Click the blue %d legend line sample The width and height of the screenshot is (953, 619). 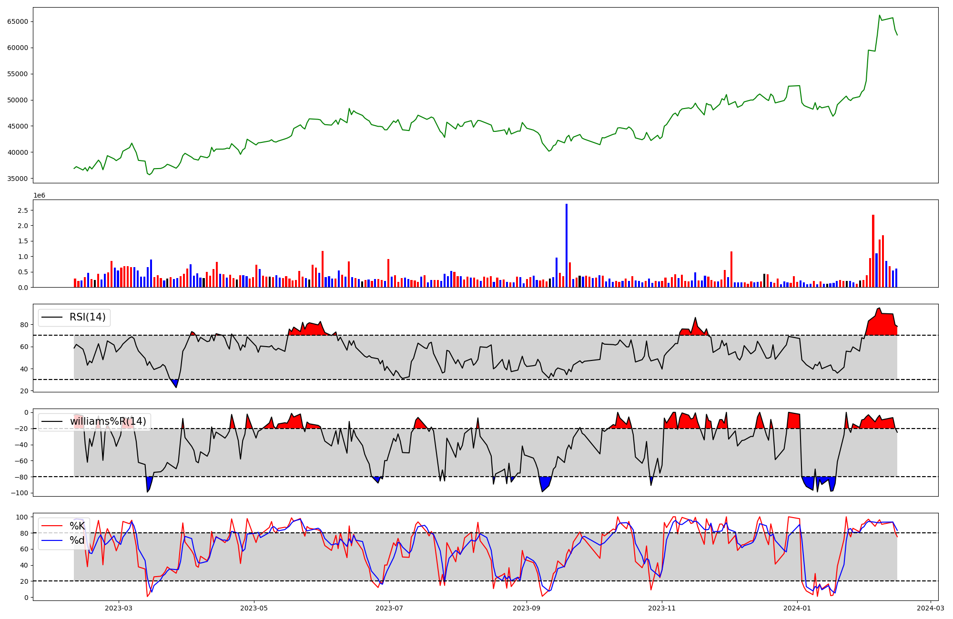52,540
